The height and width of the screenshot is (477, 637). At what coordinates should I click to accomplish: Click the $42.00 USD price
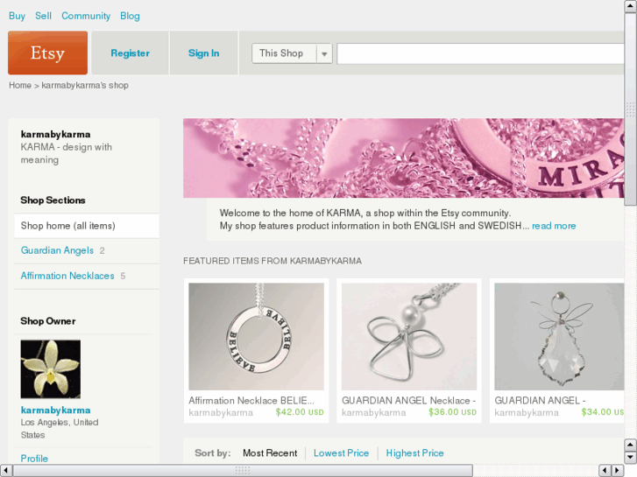(300, 412)
